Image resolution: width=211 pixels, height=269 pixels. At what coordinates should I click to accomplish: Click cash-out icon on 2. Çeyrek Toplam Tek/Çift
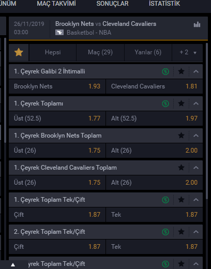[x=165, y=232]
